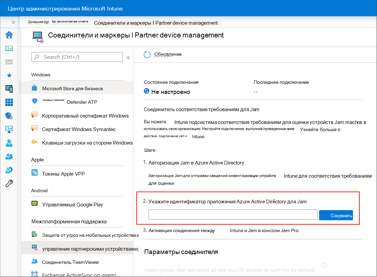Open the Endpoint security shield icon

coord(9,116)
